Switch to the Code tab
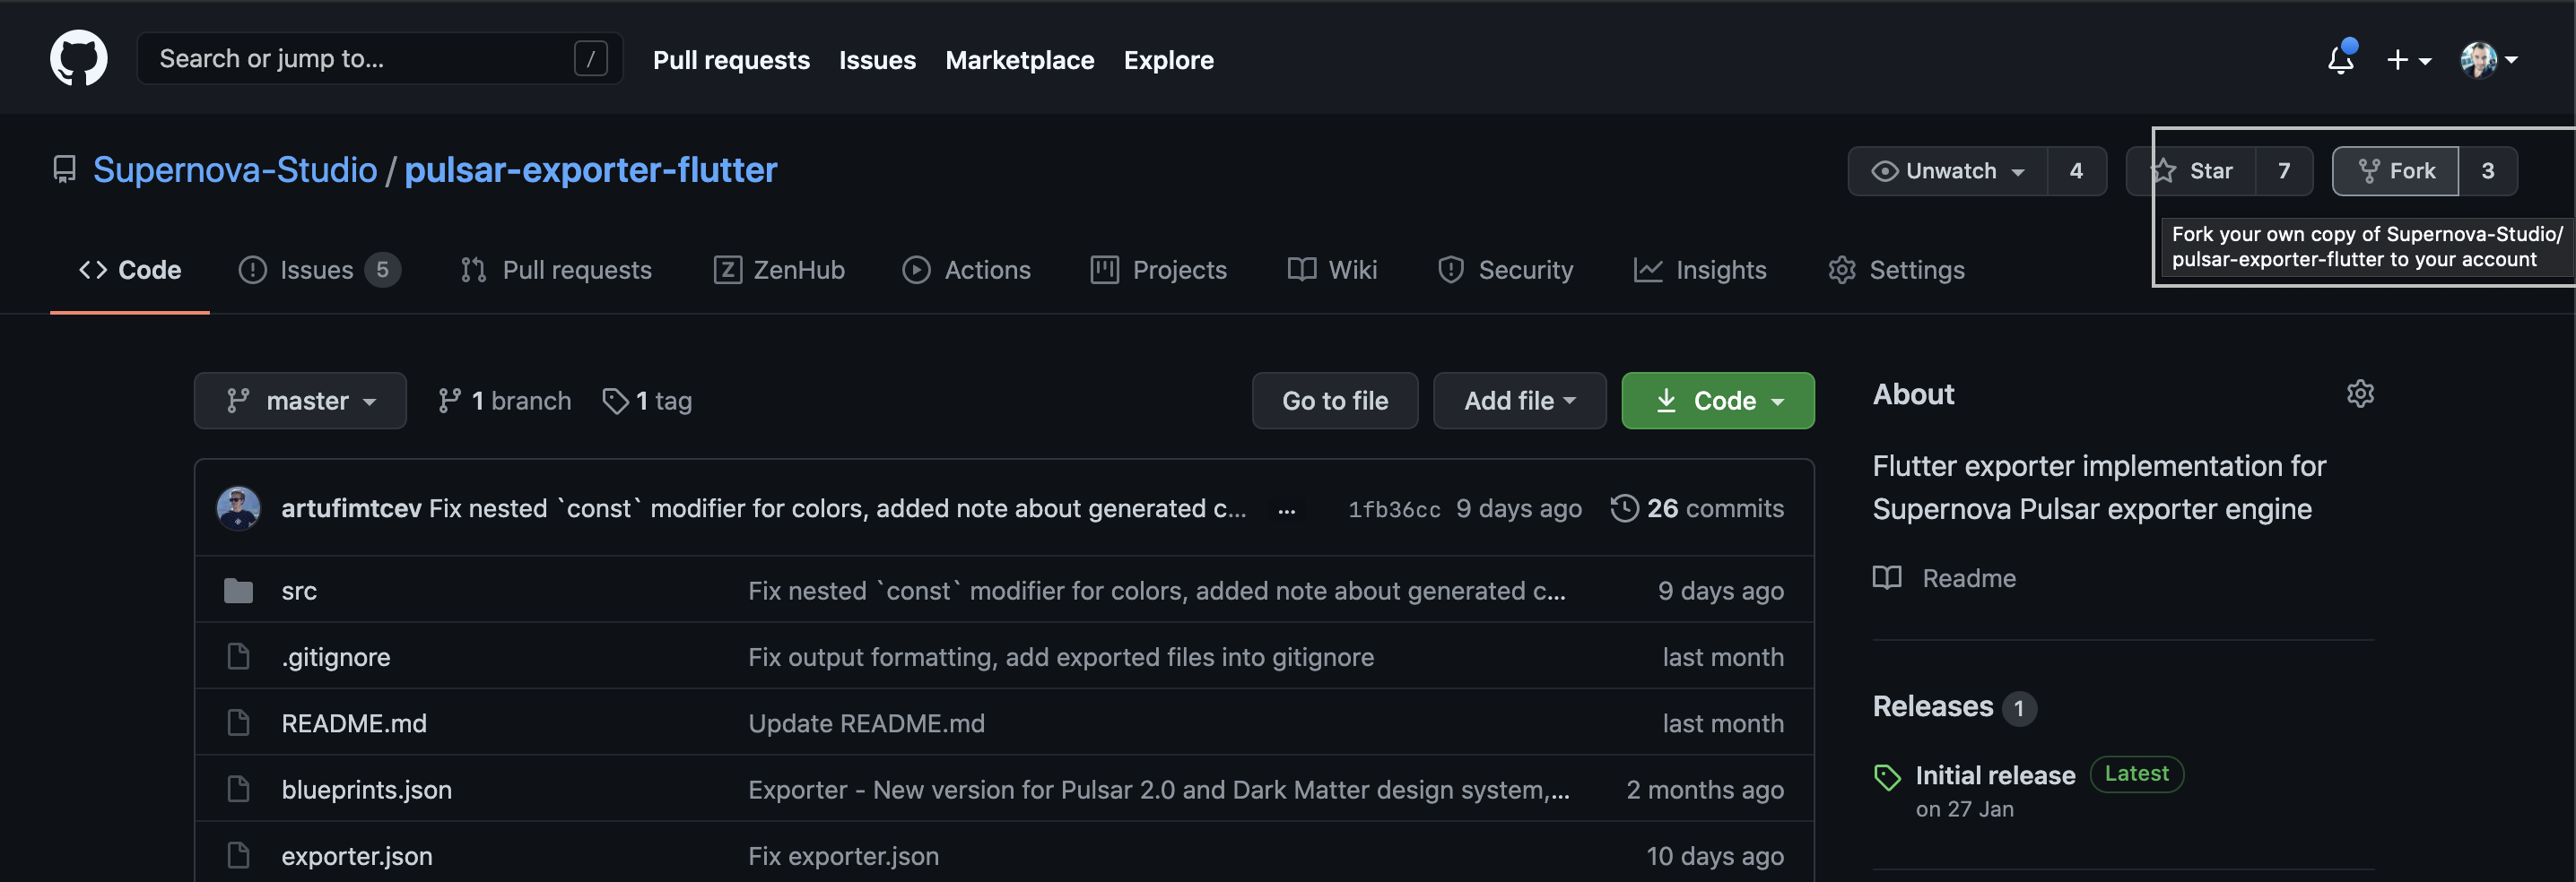The height and width of the screenshot is (882, 2576). pos(130,270)
